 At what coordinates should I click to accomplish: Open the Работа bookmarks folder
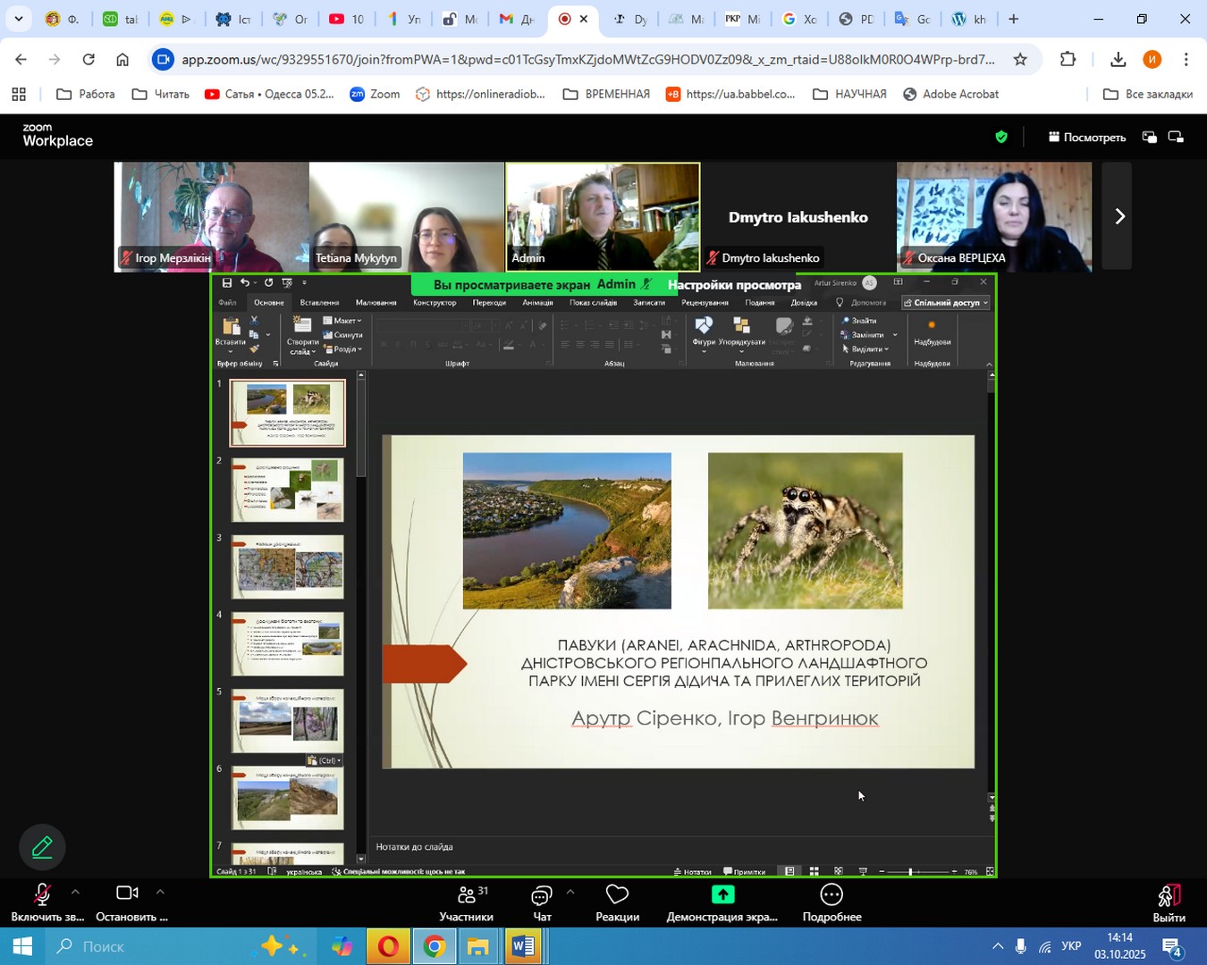coord(86,94)
